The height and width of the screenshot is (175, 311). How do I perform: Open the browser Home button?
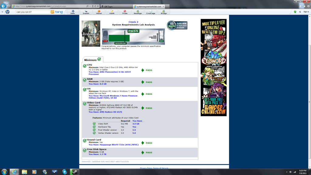pos(300,6)
